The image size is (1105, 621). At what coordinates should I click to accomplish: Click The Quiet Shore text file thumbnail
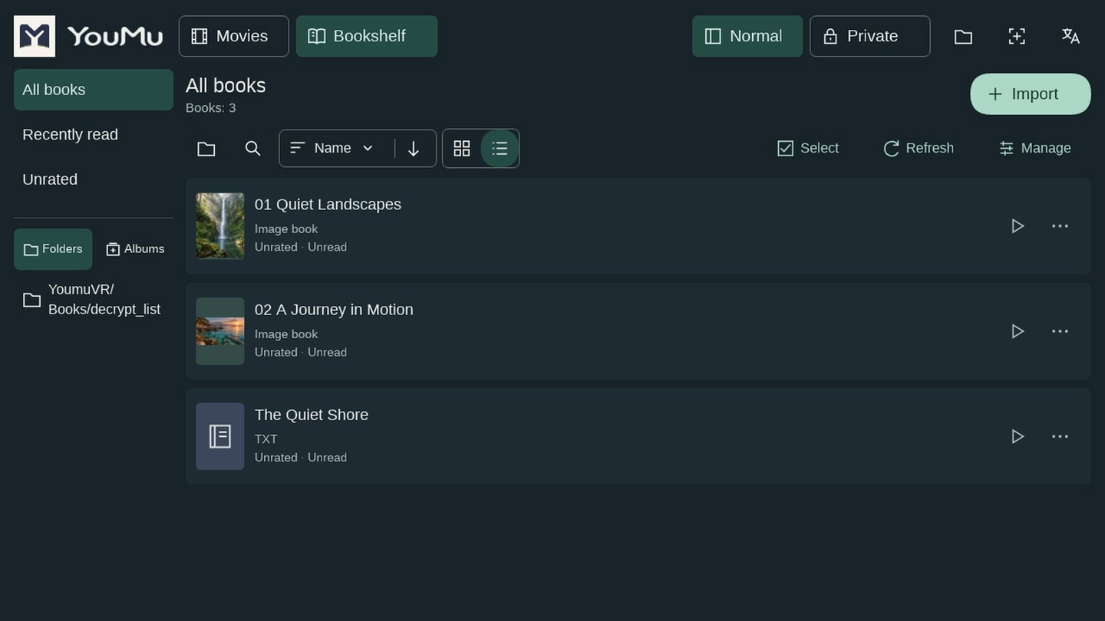pyautogui.click(x=220, y=436)
